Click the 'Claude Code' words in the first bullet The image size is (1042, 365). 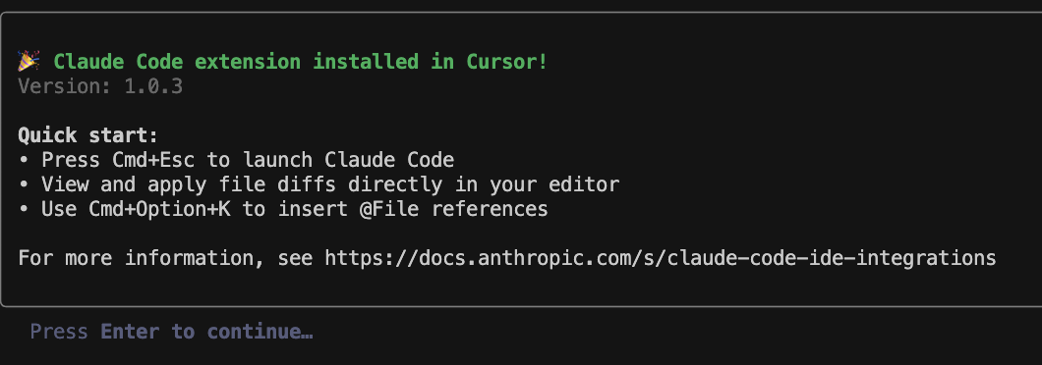(389, 160)
